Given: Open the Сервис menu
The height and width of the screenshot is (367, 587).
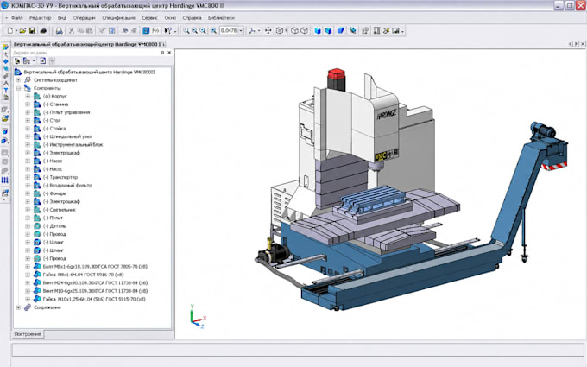Looking at the screenshot, I should 149,17.
